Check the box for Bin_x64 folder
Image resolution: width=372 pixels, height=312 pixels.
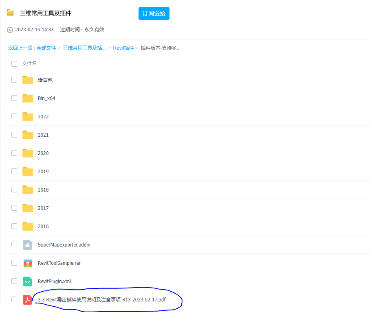[14, 98]
